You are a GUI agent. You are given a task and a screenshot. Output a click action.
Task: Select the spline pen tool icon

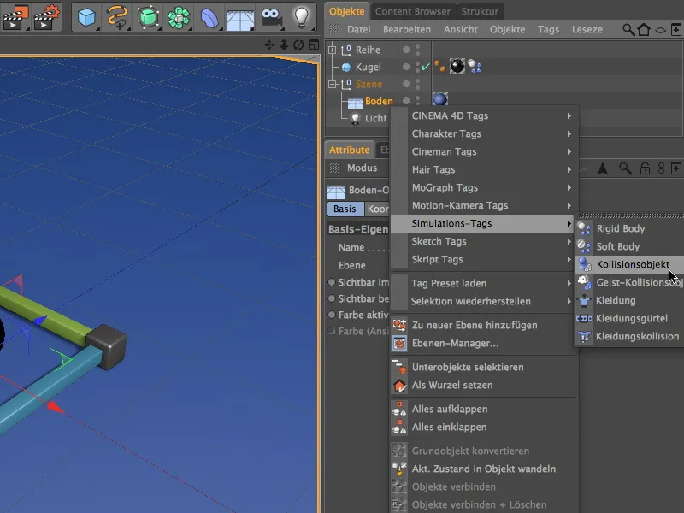click(x=117, y=17)
